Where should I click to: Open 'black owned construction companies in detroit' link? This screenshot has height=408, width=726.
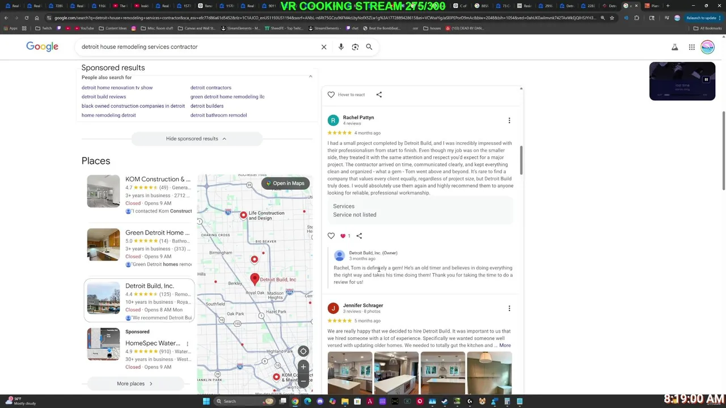[x=133, y=106]
